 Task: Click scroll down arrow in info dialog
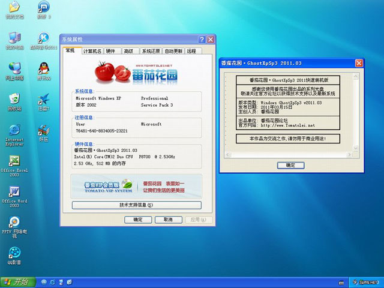point(356,148)
